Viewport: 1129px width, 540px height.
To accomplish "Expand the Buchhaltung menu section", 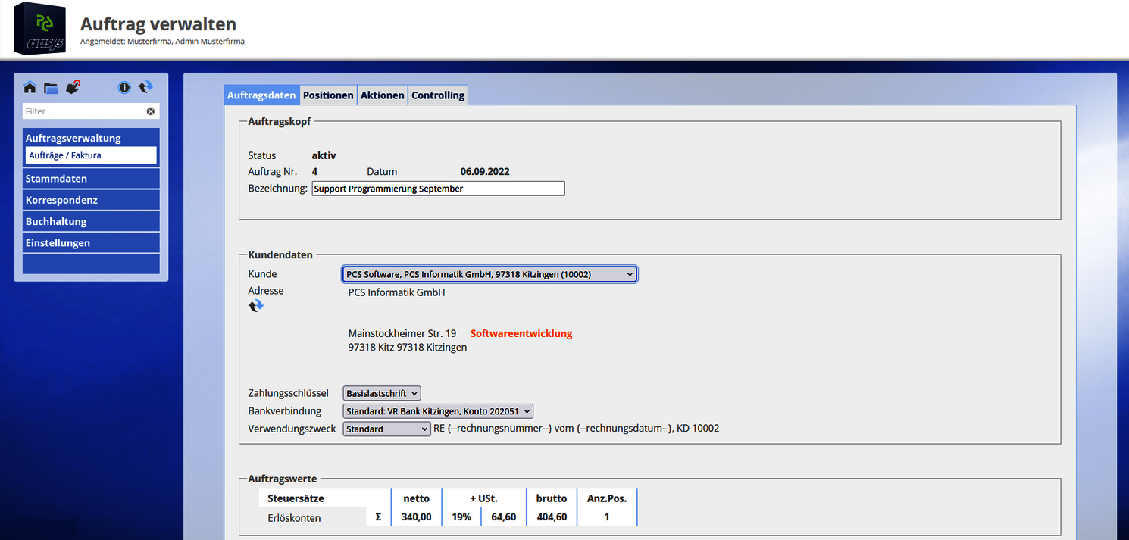I will (x=91, y=221).
